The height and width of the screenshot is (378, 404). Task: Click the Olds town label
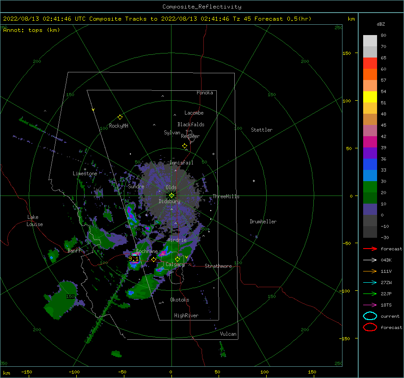point(171,187)
